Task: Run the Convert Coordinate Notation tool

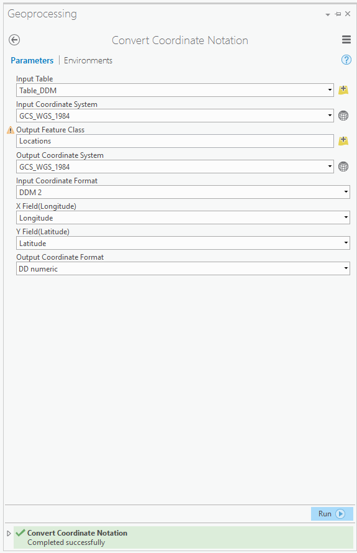Action: pyautogui.click(x=332, y=513)
